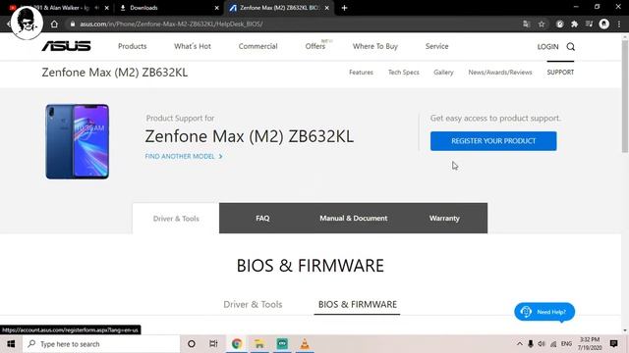The height and width of the screenshot is (353, 629).
Task: Click the translate page icon in address bar
Action: (527, 24)
